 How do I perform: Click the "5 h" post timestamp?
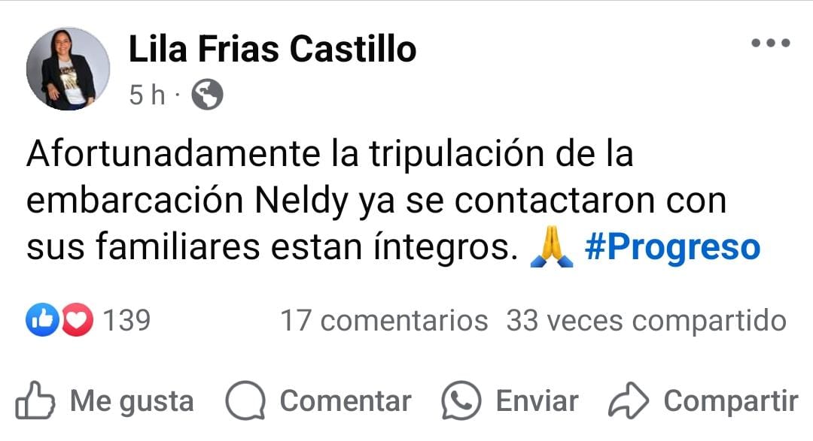point(147,95)
